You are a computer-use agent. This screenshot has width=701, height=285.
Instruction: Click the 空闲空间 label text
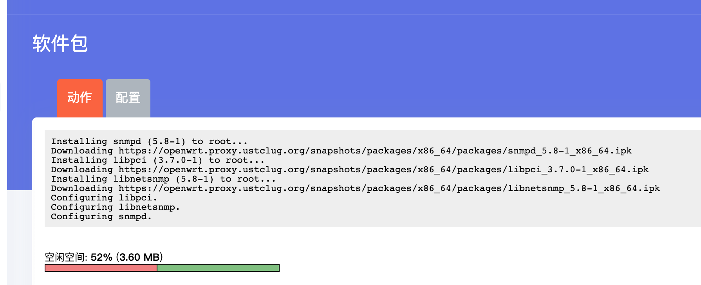pyautogui.click(x=65, y=257)
